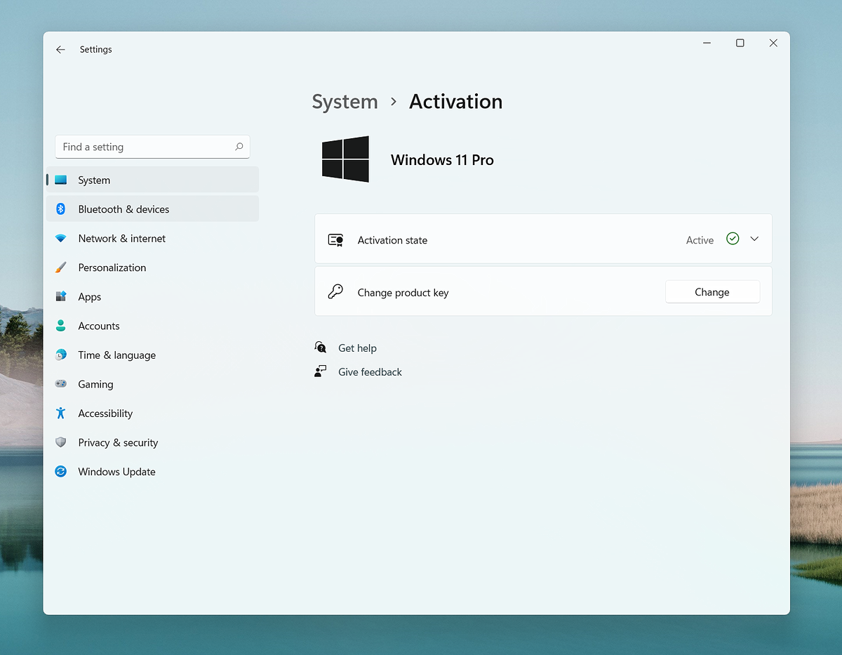Maximize the Settings window
This screenshot has height=655, width=842.
coord(740,43)
